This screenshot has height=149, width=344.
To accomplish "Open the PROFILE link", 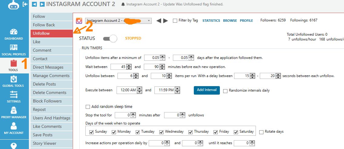I will click(246, 21).
